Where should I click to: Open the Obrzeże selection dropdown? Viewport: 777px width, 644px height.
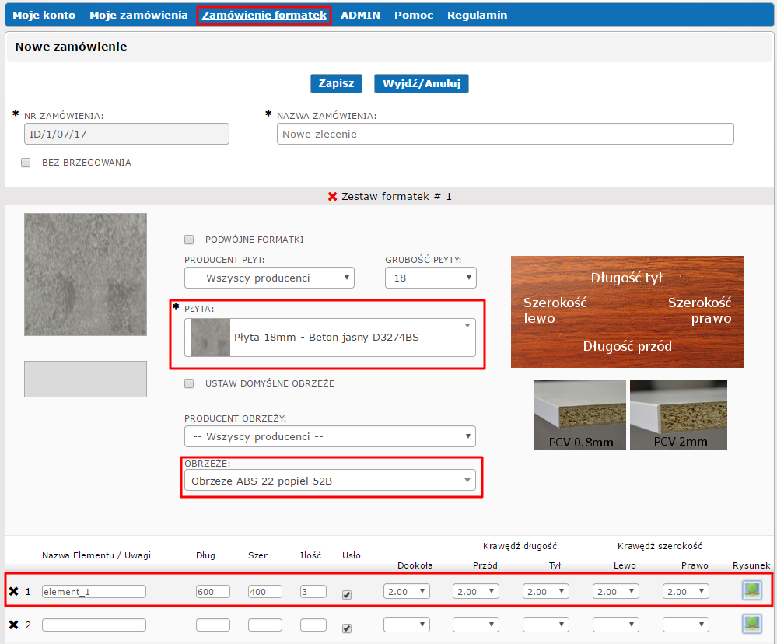(x=330, y=481)
